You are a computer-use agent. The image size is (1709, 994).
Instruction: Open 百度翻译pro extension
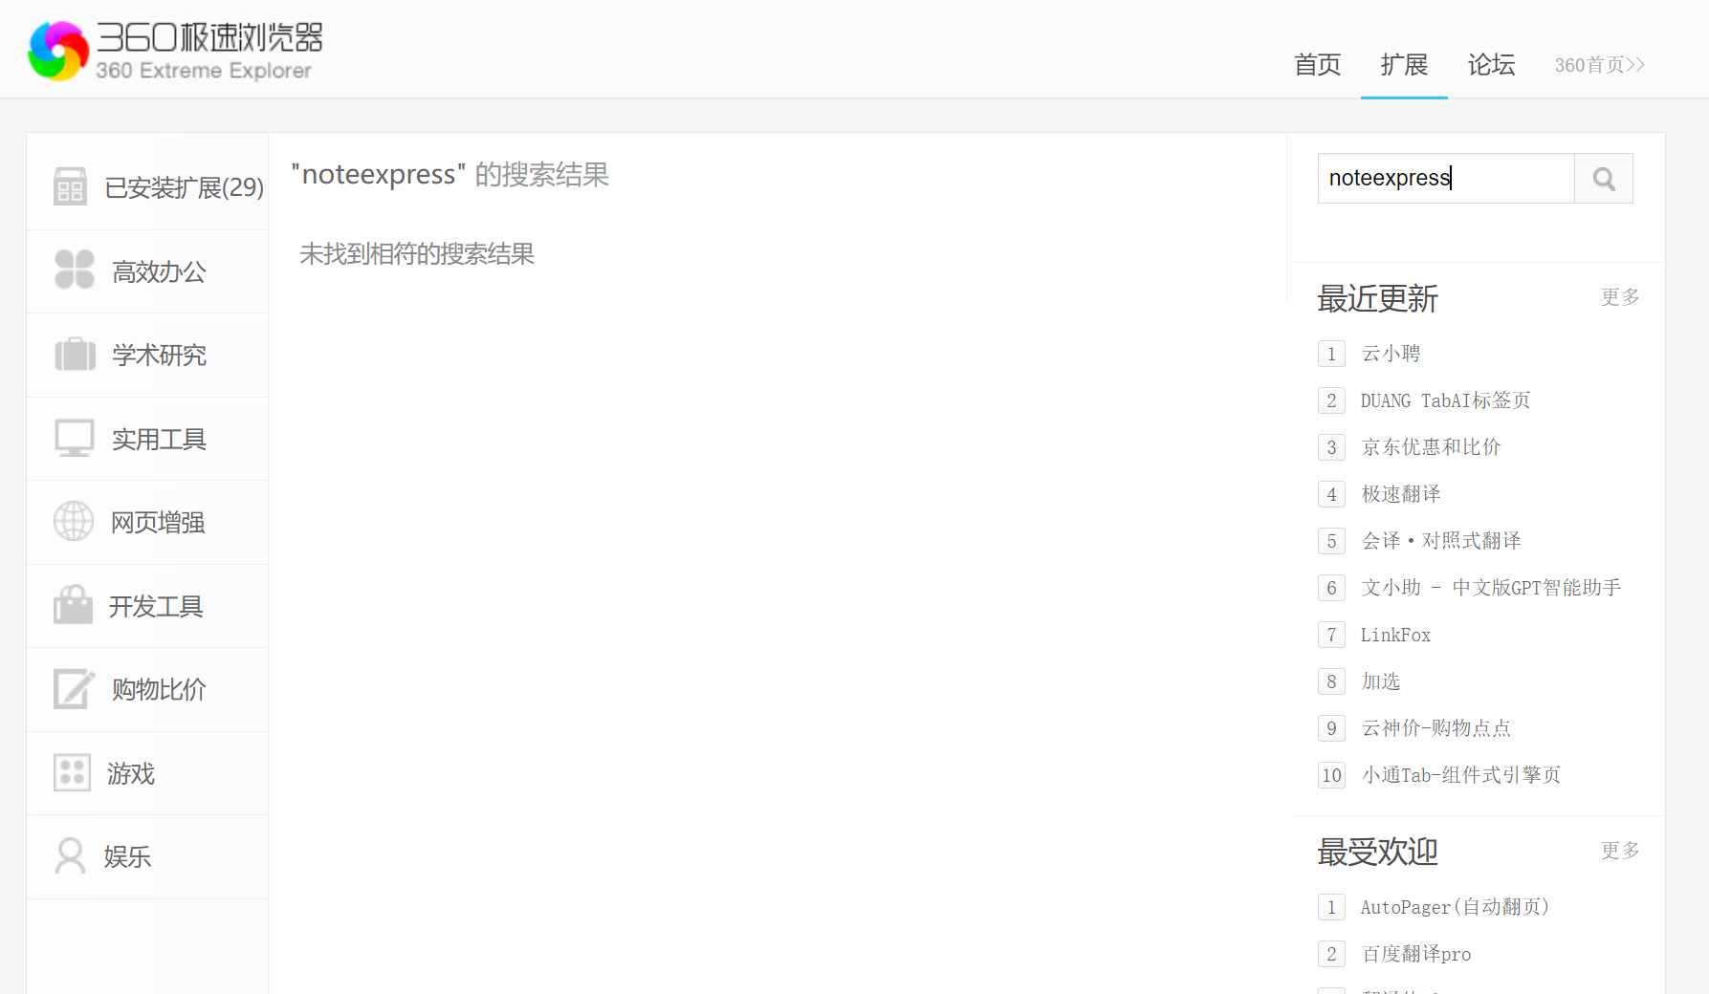pyautogui.click(x=1415, y=954)
